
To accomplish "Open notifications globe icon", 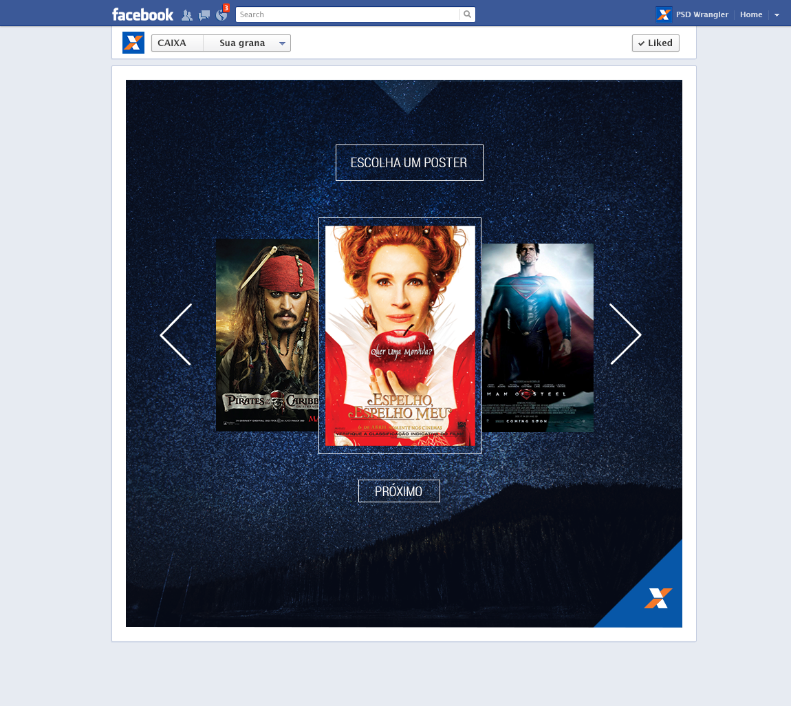I will coord(221,15).
